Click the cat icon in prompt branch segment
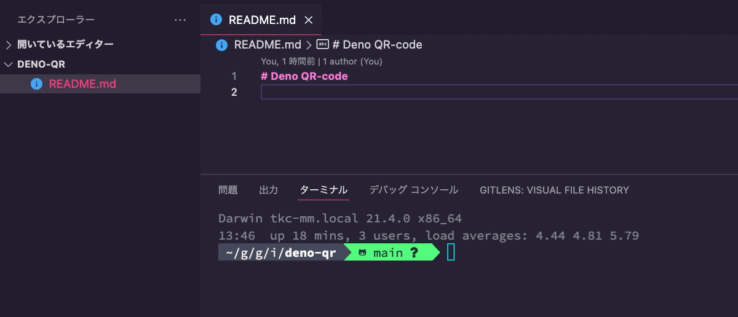This screenshot has height=317, width=738. [x=362, y=253]
